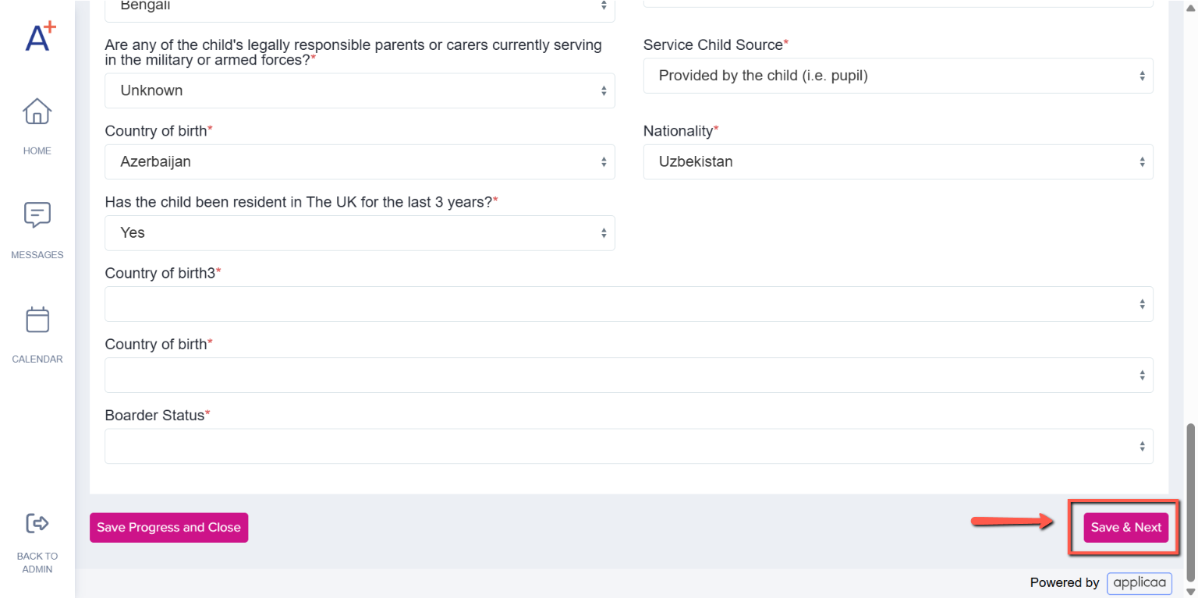Open the Messages speech bubble icon
This screenshot has height=598, width=1198.
[x=37, y=215]
